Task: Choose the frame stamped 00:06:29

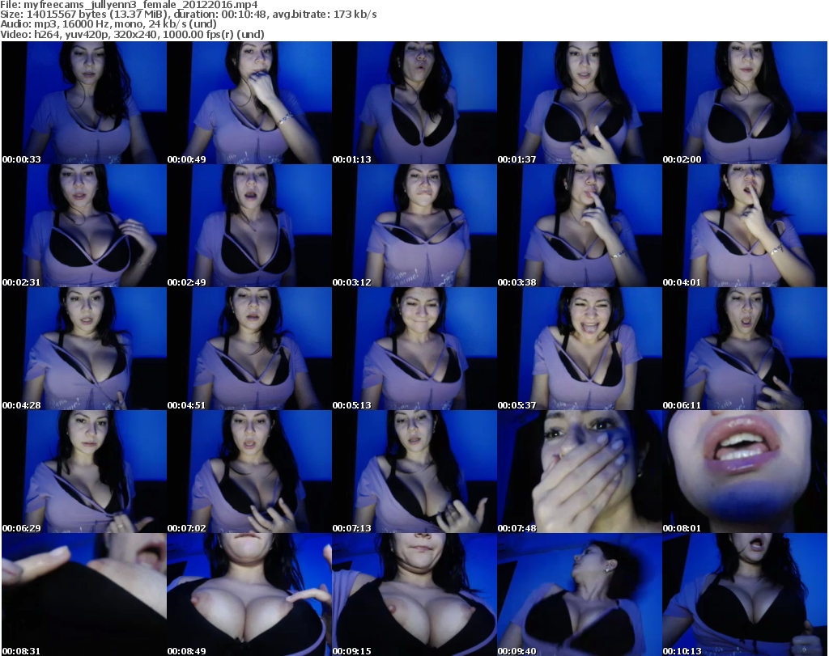Action: (84, 472)
